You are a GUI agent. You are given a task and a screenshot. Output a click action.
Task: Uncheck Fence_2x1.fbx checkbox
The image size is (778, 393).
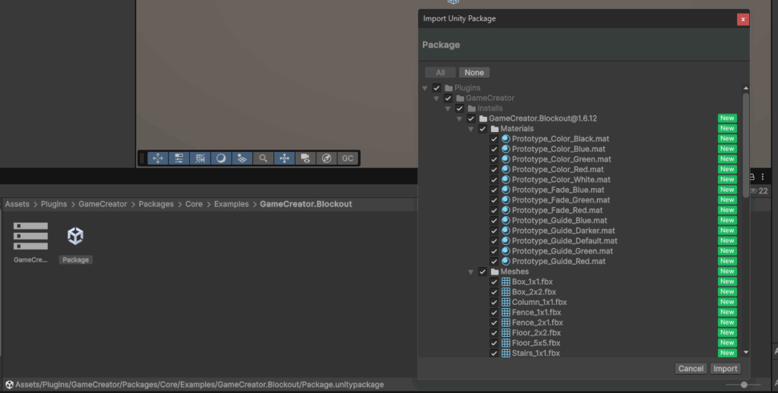coord(494,322)
